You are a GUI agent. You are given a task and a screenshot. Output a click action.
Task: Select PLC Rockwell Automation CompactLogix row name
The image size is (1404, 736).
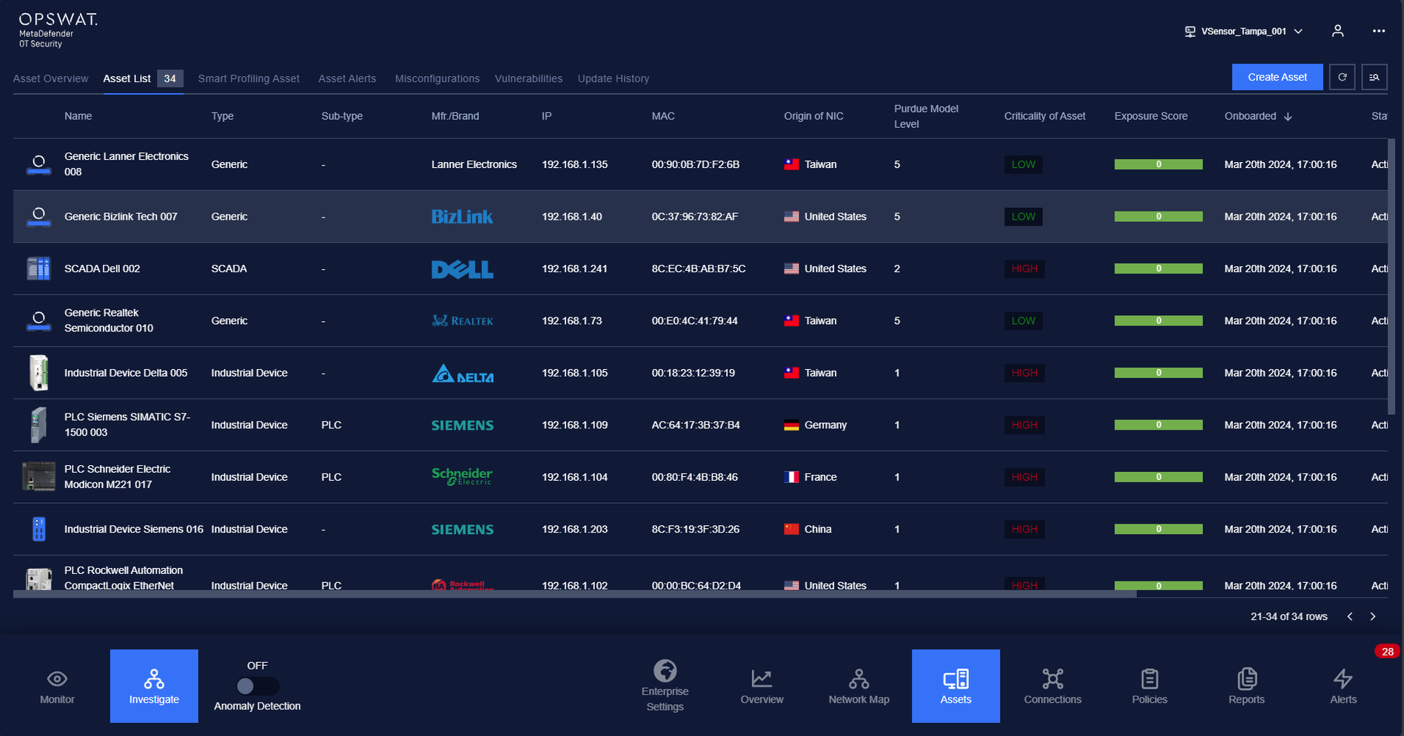pyautogui.click(x=124, y=578)
